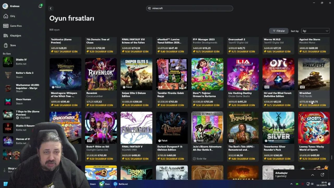Image resolution: width=334 pixels, height=188 pixels.
Task: Open the Wreckfest game cover
Action: 314,74
